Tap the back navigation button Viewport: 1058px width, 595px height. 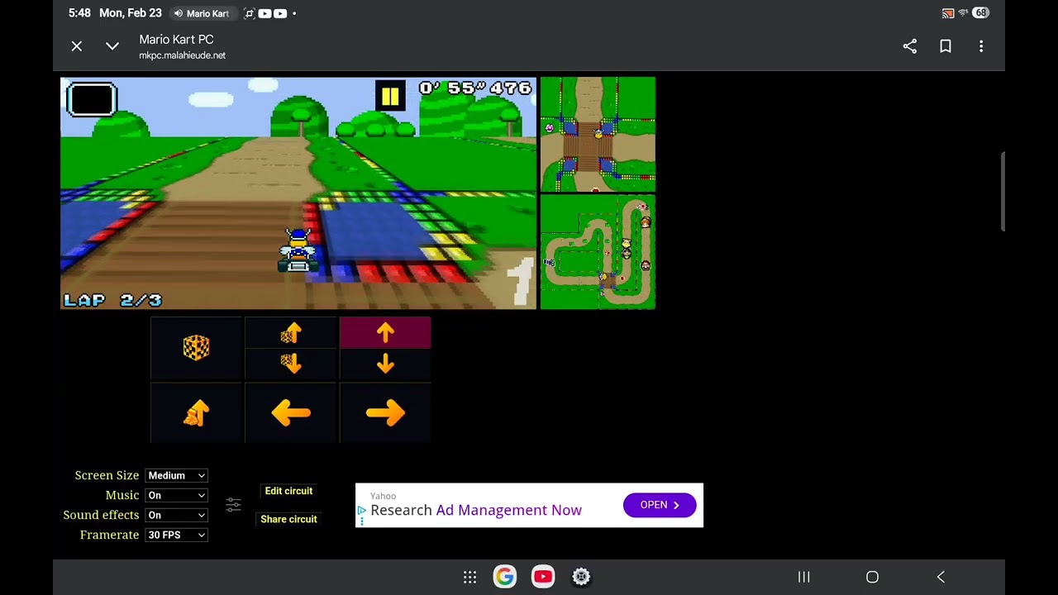coord(941,577)
